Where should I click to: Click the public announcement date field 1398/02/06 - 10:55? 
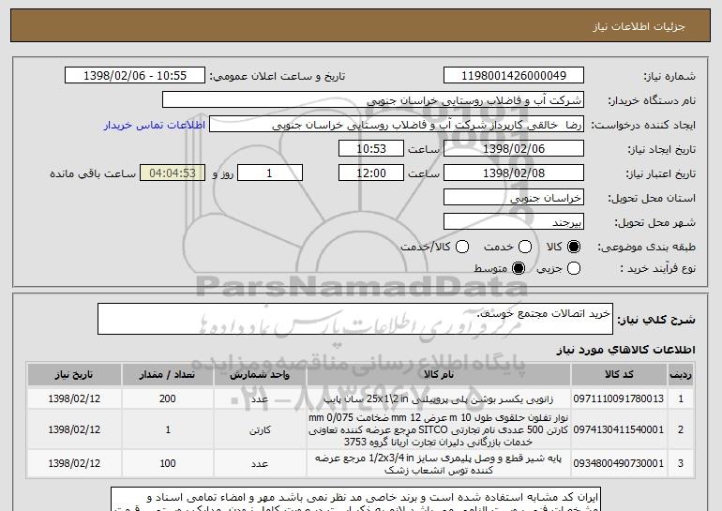(x=135, y=76)
